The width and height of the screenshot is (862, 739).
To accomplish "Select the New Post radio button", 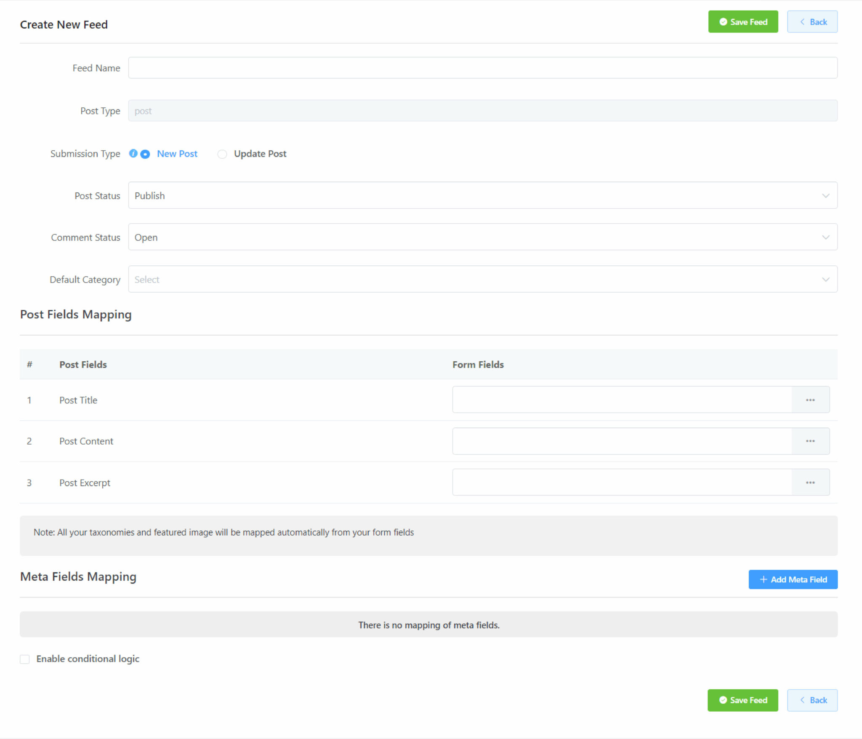I will [145, 154].
